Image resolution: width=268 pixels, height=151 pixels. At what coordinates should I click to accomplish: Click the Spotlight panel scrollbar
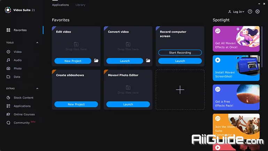click(262, 47)
